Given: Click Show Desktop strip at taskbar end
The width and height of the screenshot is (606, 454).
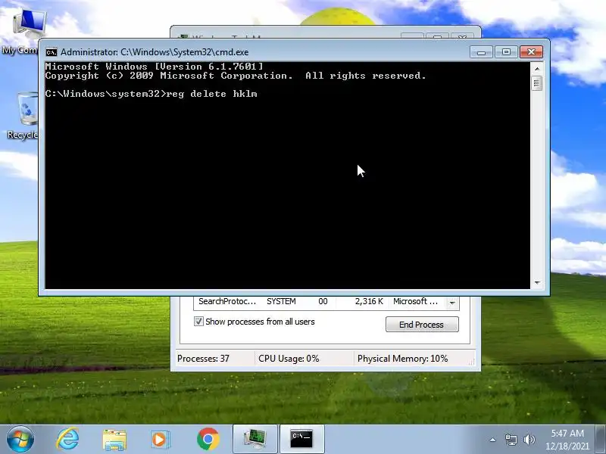Looking at the screenshot, I should [601, 439].
